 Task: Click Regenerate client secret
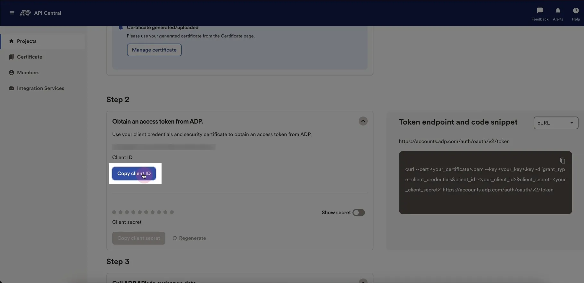[x=189, y=238]
